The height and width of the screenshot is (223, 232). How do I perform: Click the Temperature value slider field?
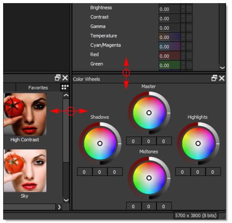(169, 37)
